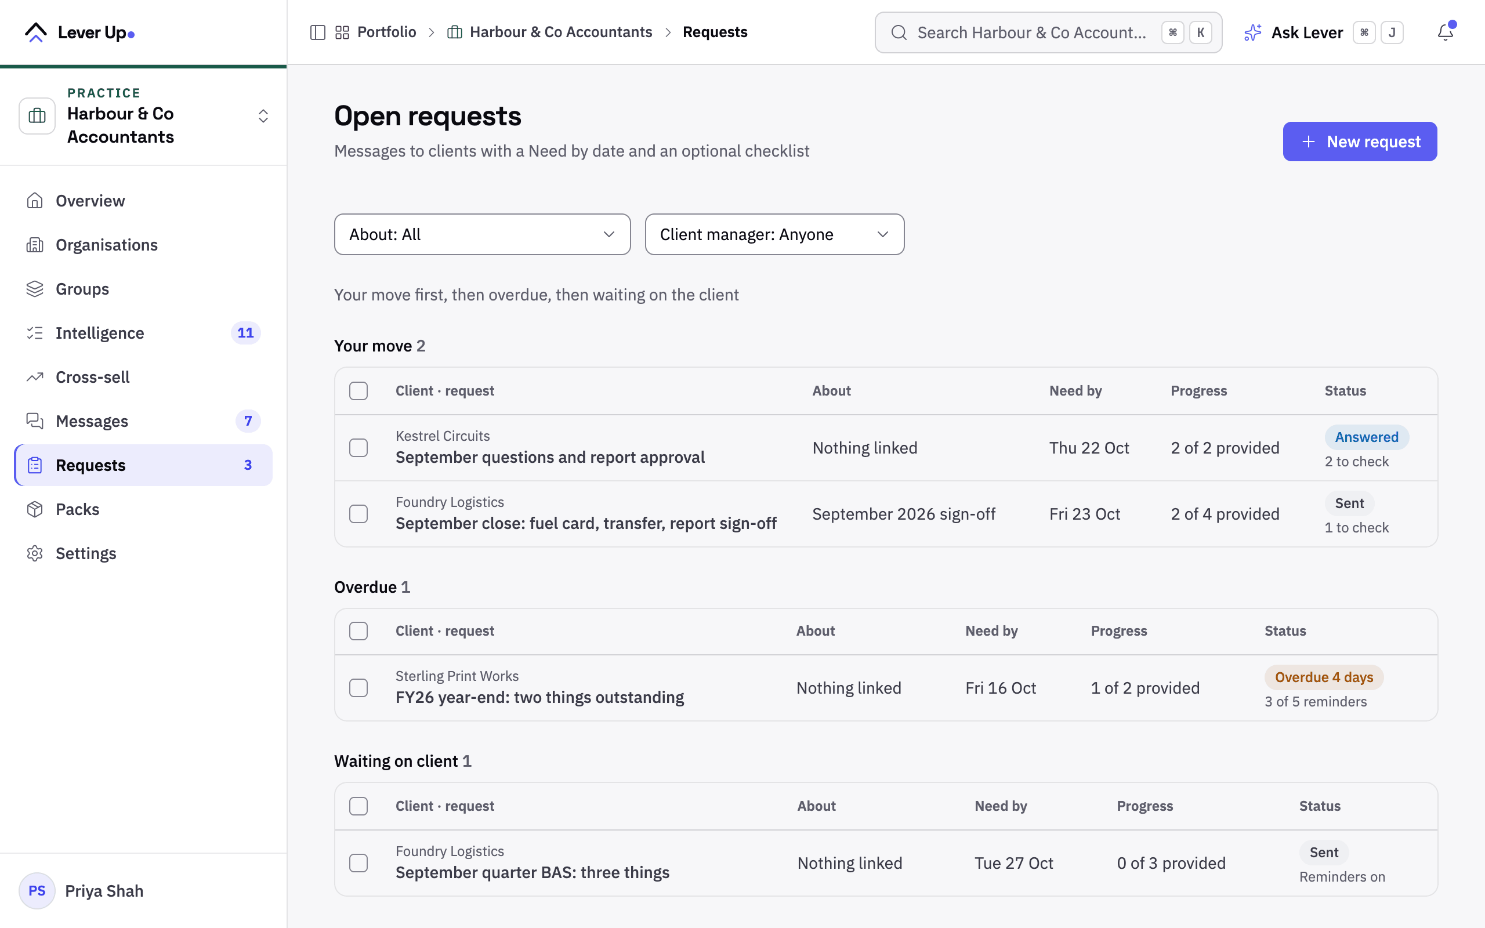This screenshot has width=1485, height=928.
Task: Follow the Portfolio breadcrumb link
Action: [386, 32]
